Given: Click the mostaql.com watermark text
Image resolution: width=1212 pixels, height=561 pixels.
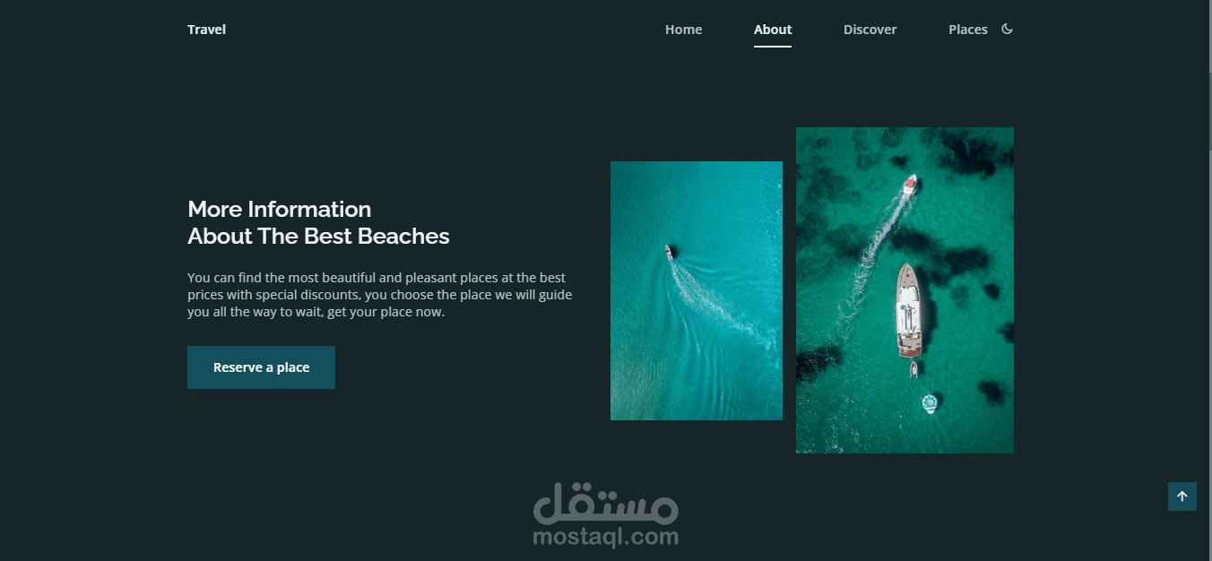Looking at the screenshot, I should click(x=606, y=537).
